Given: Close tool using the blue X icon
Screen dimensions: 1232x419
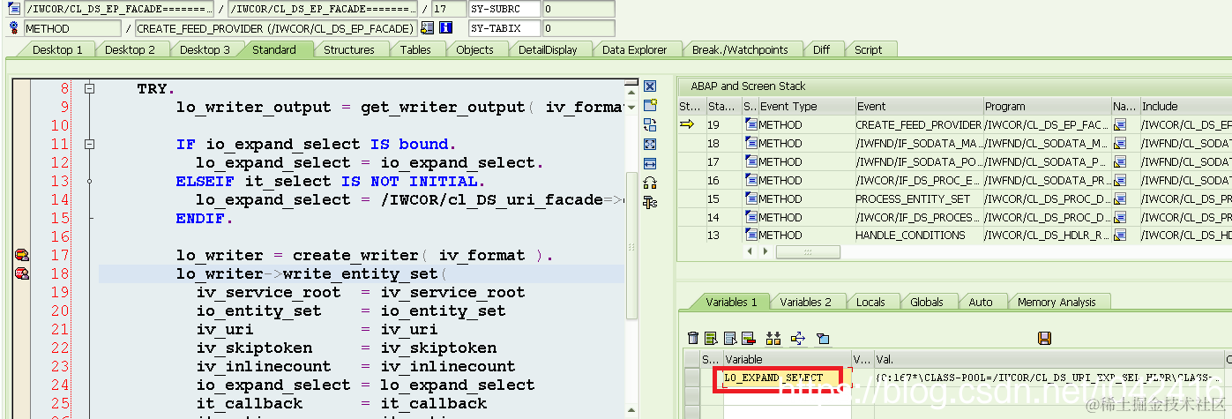Looking at the screenshot, I should [x=650, y=86].
